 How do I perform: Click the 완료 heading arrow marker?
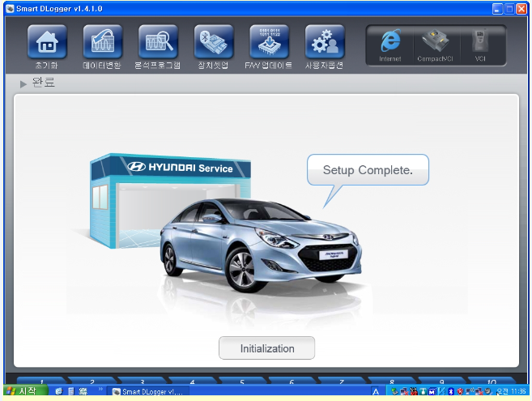click(x=23, y=84)
